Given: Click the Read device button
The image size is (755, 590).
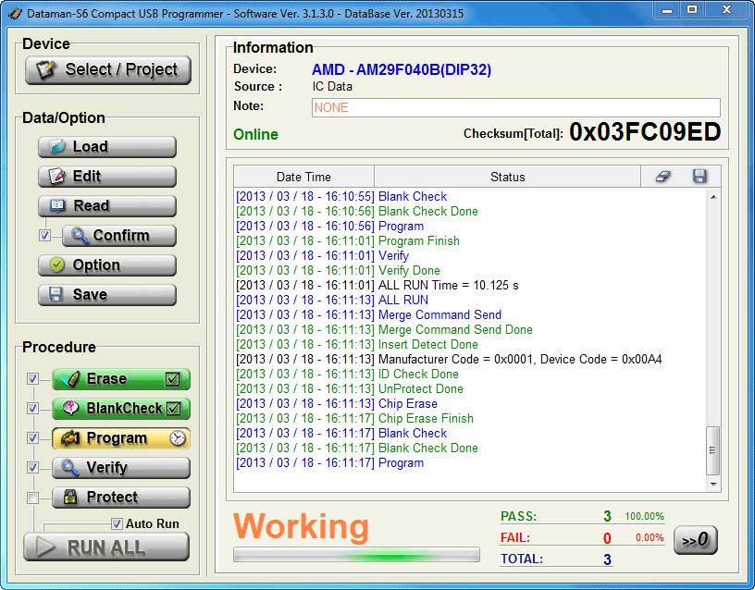Looking at the screenshot, I should (107, 206).
